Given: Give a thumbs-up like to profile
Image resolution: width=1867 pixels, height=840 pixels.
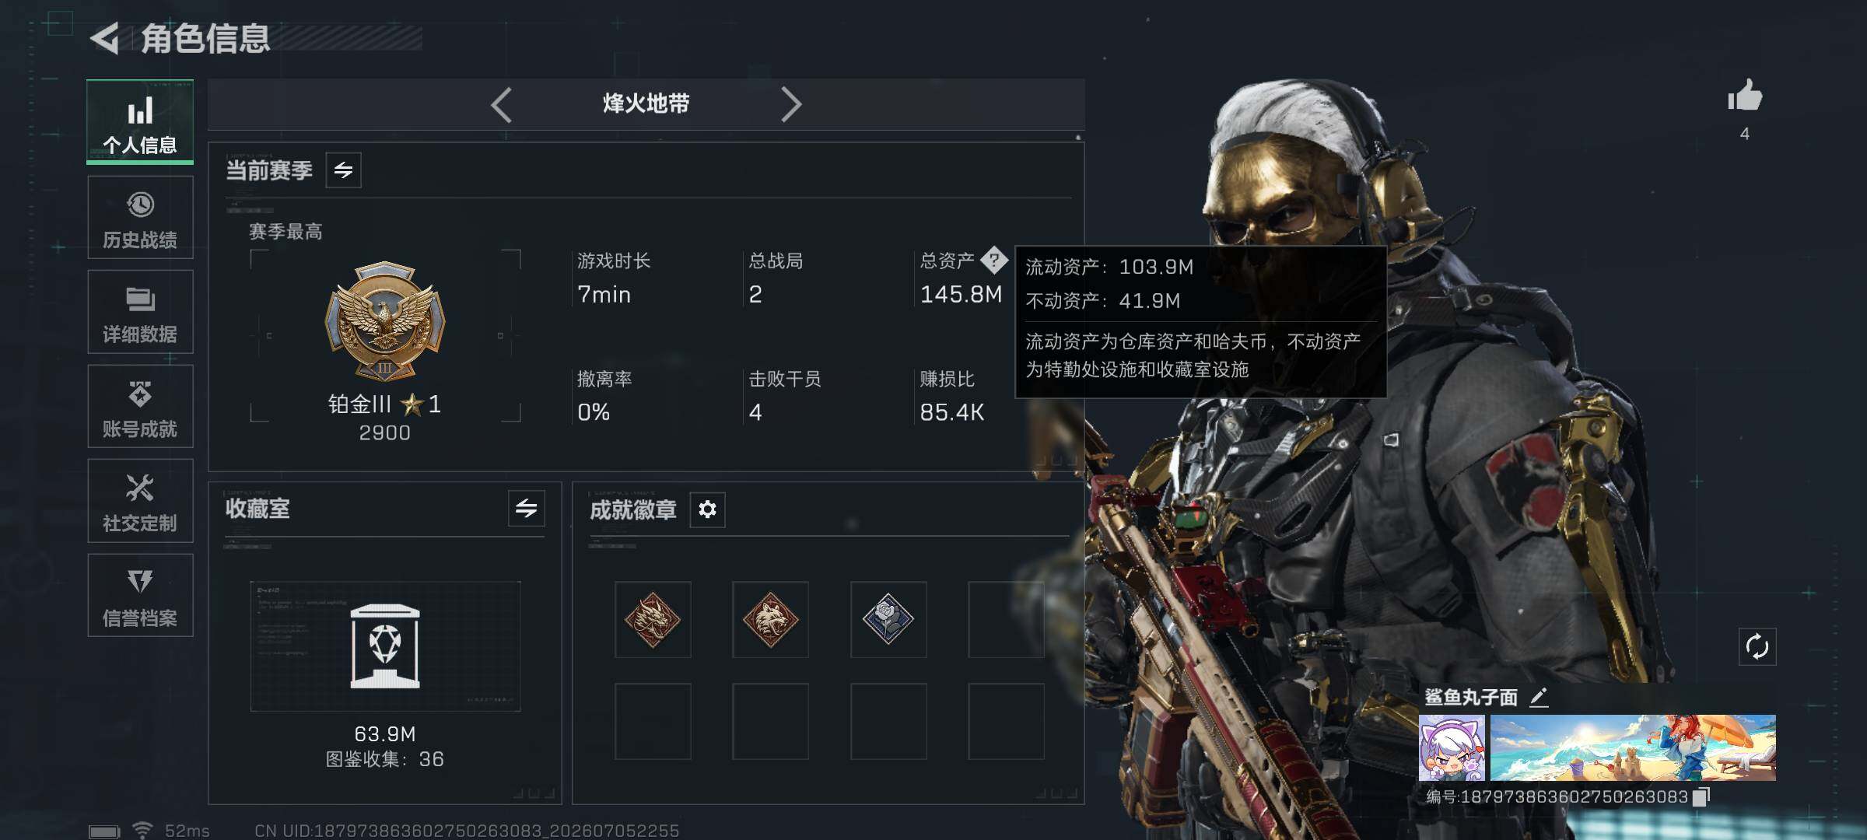Looking at the screenshot, I should 1745,96.
